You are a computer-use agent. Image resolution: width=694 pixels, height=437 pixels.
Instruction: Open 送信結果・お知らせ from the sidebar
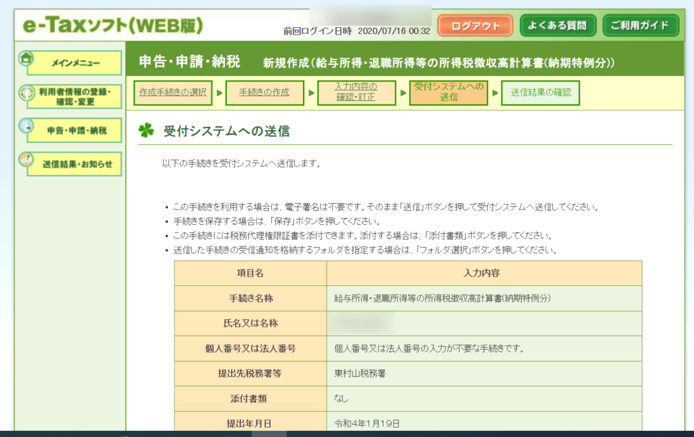click(x=76, y=164)
